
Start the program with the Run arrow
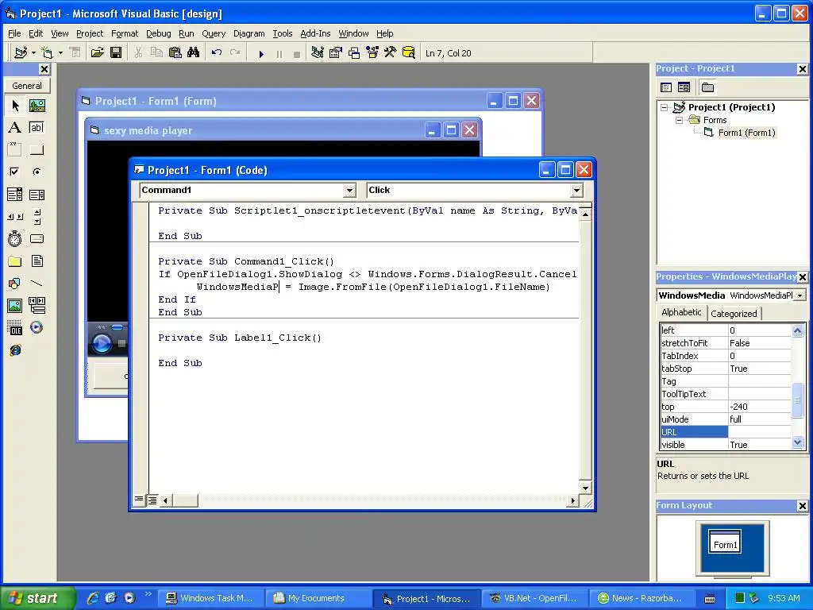261,53
